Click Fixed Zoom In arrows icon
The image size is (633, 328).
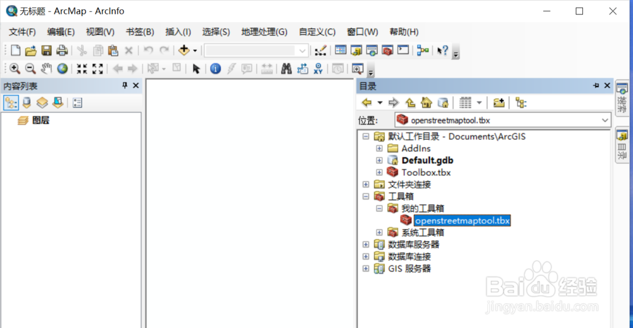pyautogui.click(x=82, y=68)
